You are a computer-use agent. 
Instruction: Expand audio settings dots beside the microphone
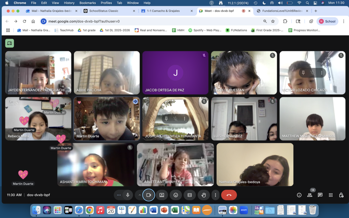pyautogui.click(x=119, y=195)
